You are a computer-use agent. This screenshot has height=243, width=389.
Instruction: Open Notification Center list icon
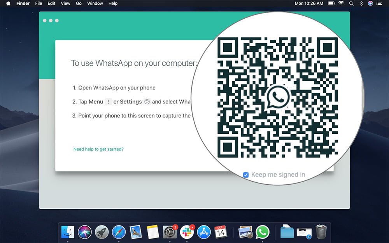(x=379, y=3)
